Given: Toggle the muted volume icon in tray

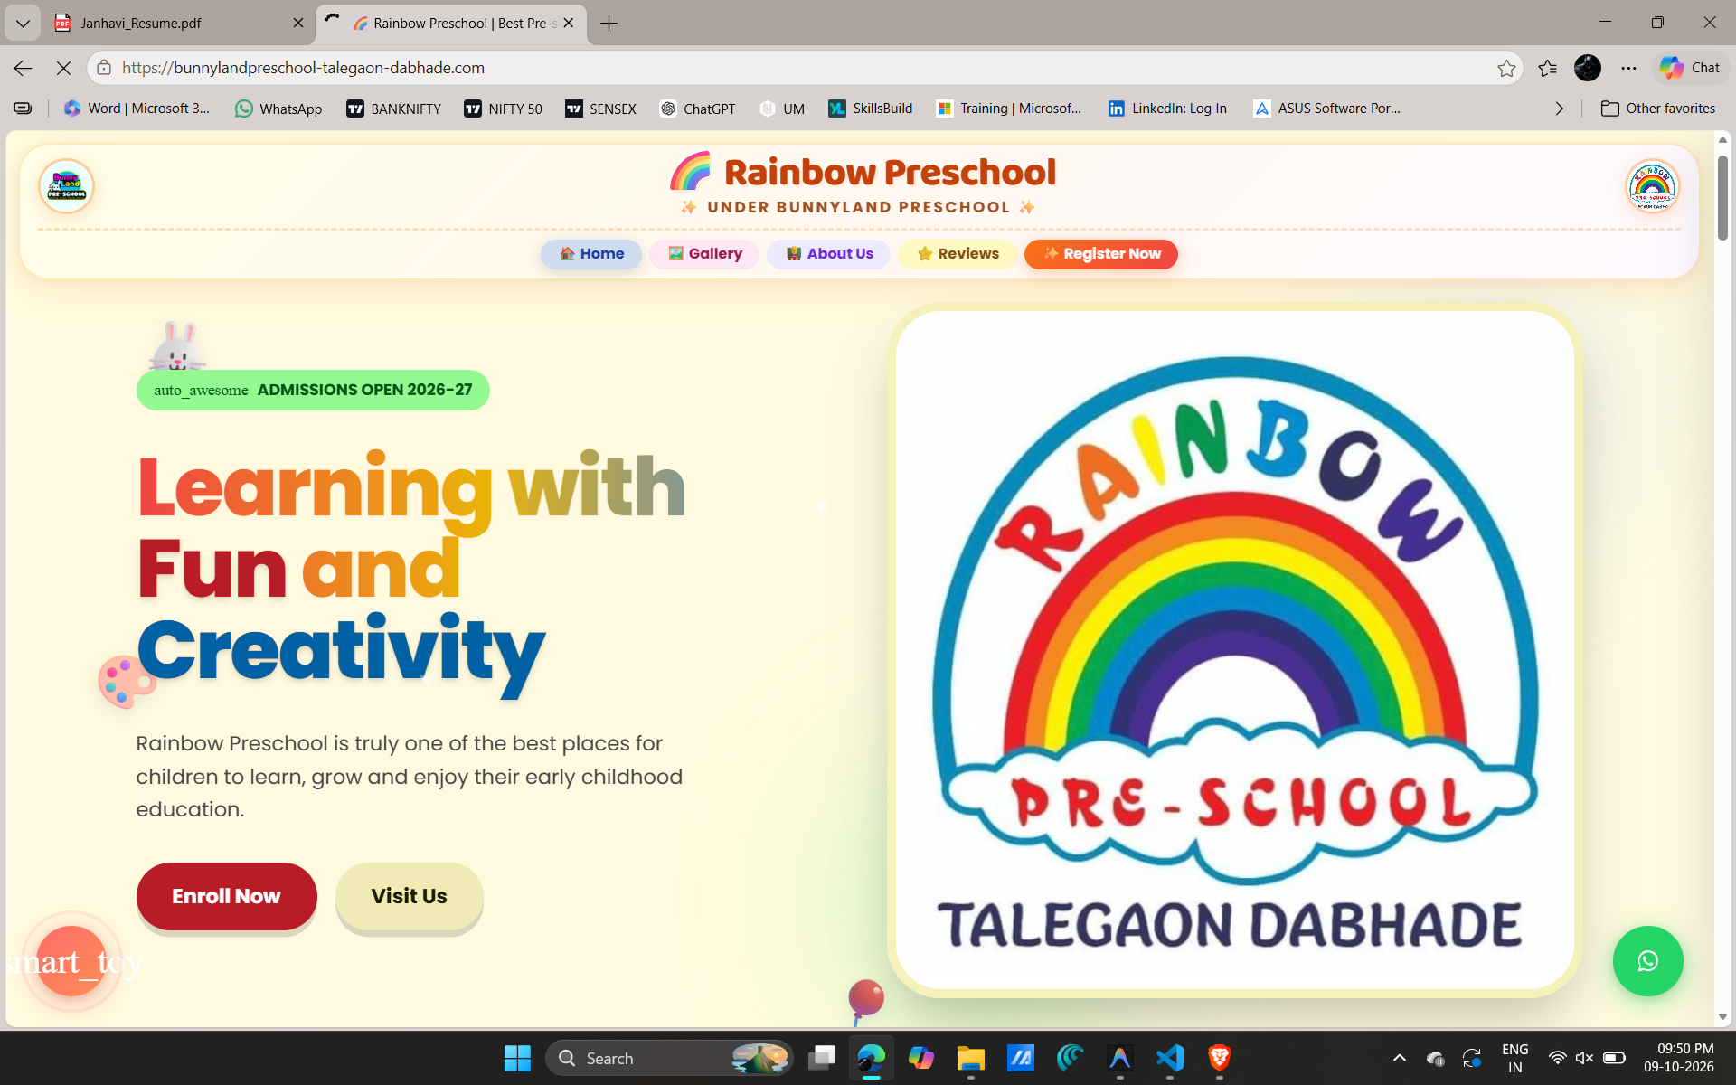Looking at the screenshot, I should [1584, 1058].
